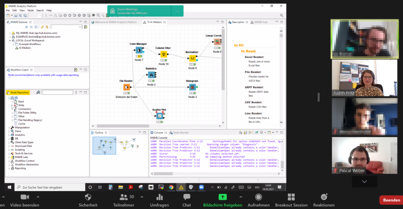403x209 pixels.
Task: Click KNIME toolbar search magnifier at right
Action: pyautogui.click(x=281, y=15)
